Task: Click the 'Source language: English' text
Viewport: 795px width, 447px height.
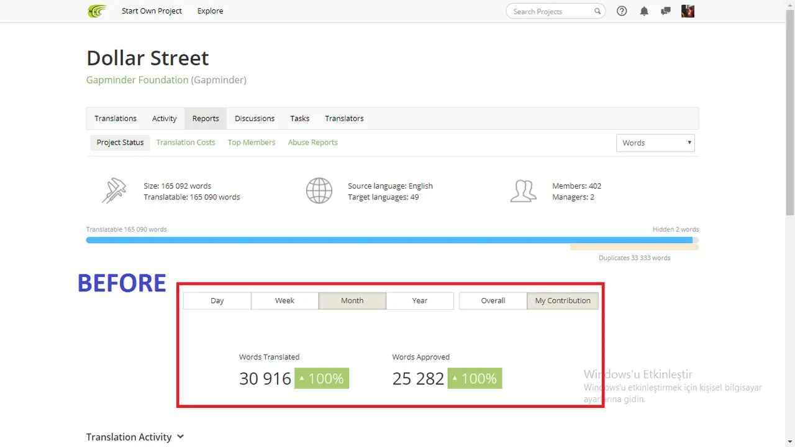Action: pos(391,186)
